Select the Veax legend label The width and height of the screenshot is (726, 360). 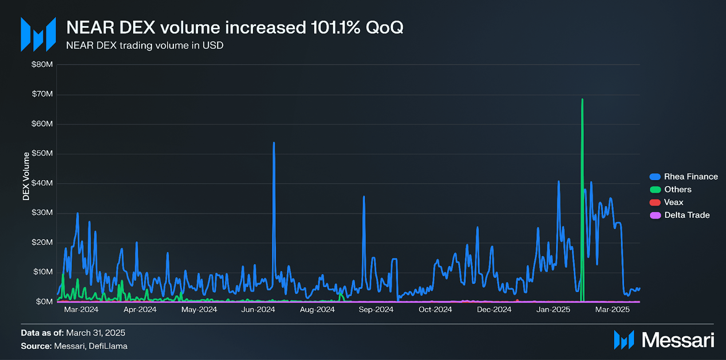[673, 203]
